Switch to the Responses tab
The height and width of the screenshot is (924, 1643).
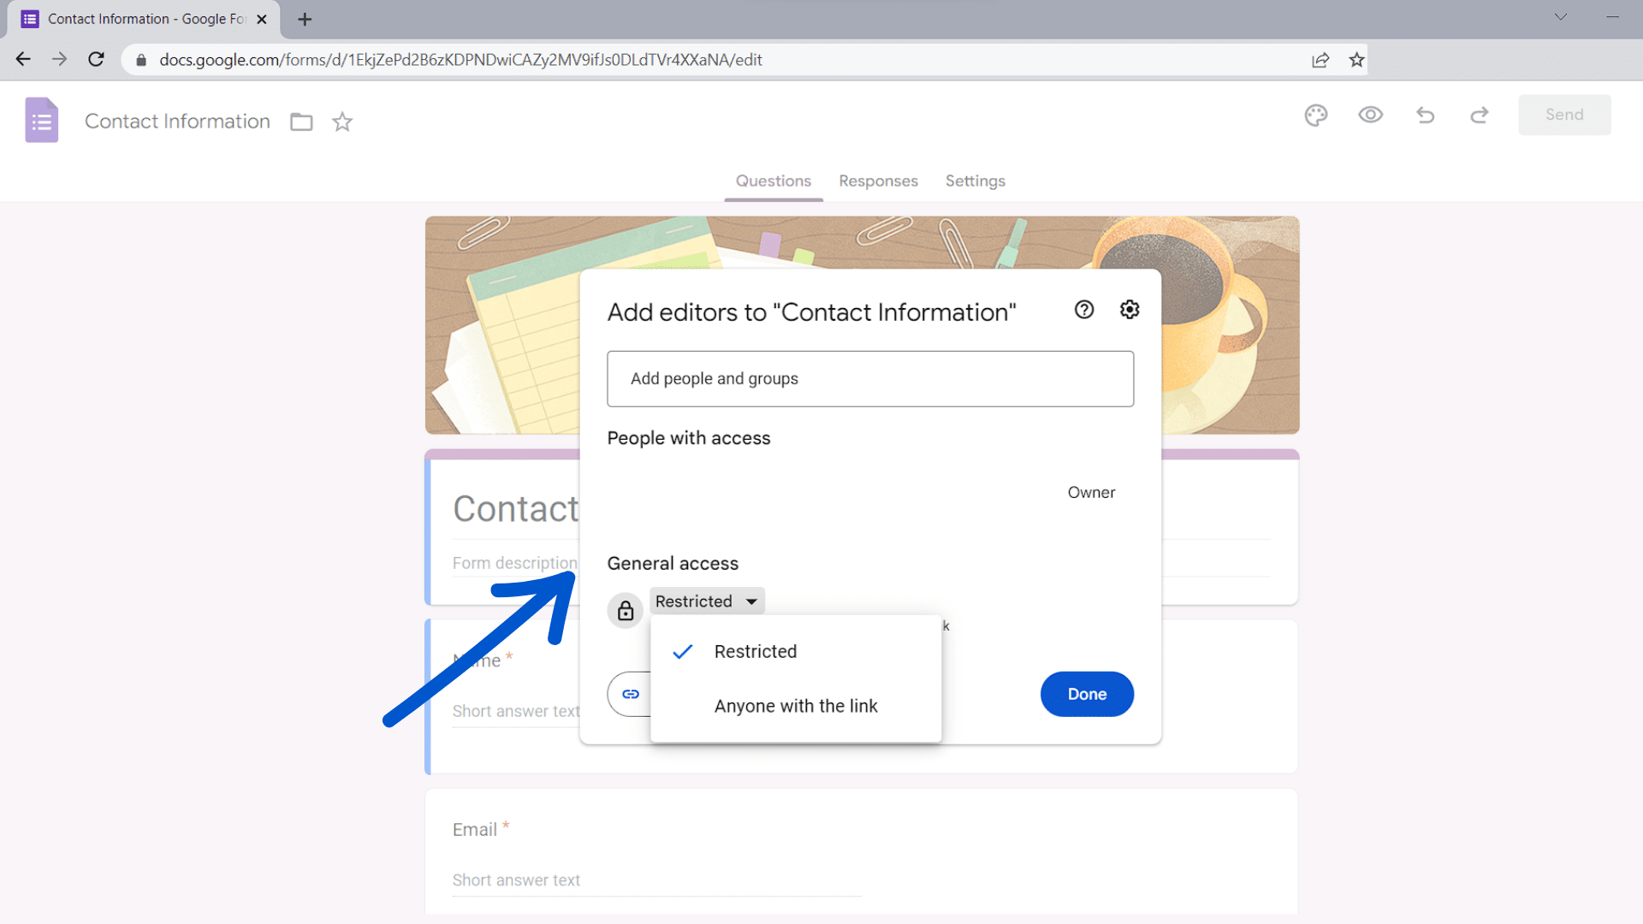coord(878,181)
